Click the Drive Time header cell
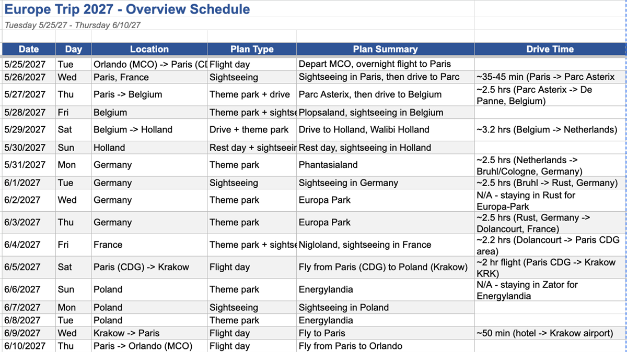The height and width of the screenshot is (352, 627). click(x=550, y=49)
